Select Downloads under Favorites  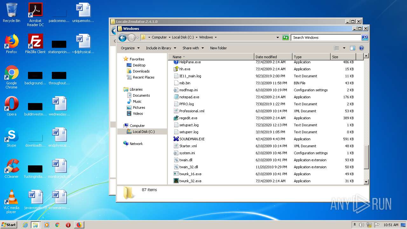[x=141, y=71]
